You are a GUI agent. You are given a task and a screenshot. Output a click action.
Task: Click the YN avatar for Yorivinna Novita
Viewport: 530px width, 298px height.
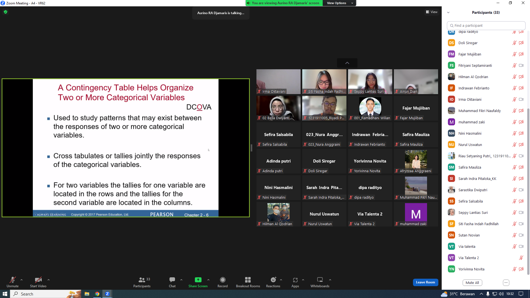(451, 269)
